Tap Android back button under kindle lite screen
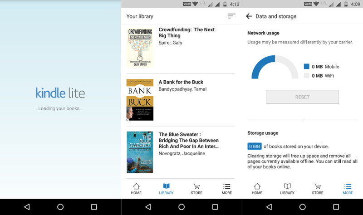The width and height of the screenshot is (363, 215). [27, 207]
